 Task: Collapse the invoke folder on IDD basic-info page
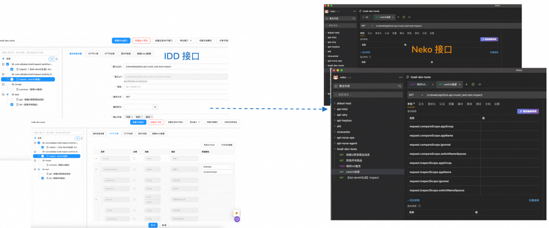(x=3, y=84)
